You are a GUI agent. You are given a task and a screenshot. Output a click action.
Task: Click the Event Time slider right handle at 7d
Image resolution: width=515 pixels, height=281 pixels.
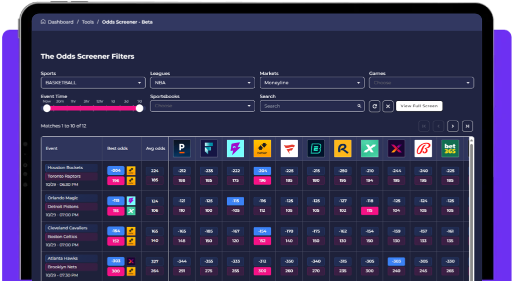point(139,108)
